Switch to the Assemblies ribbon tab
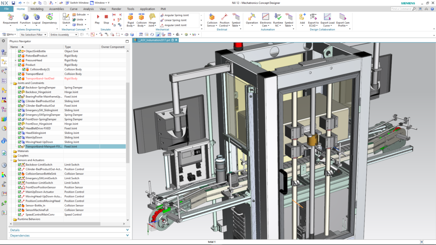This screenshot has width=436, height=245. click(x=57, y=9)
